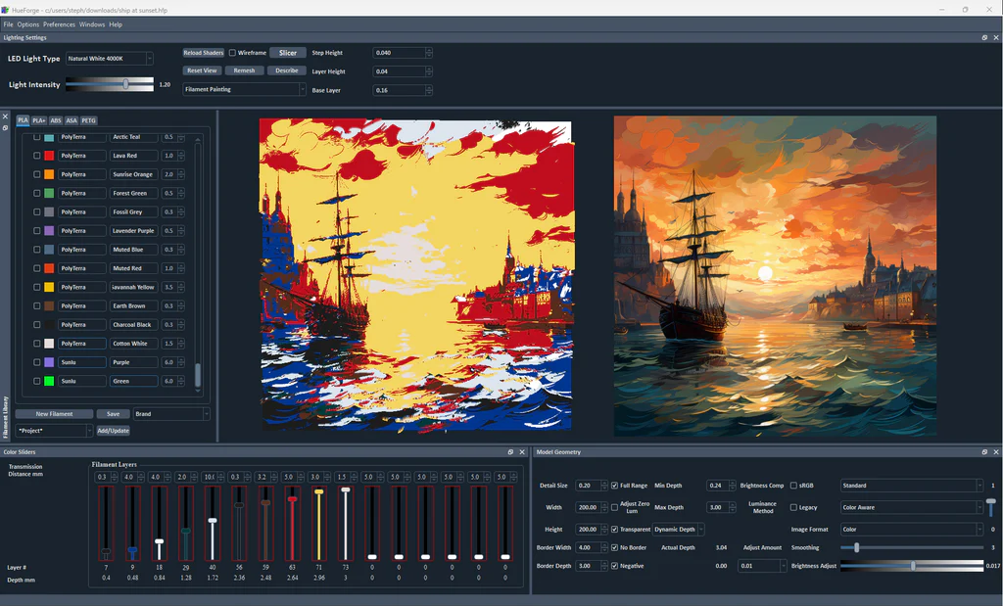
Task: Close the Lighting Settings panel
Action: [995, 37]
